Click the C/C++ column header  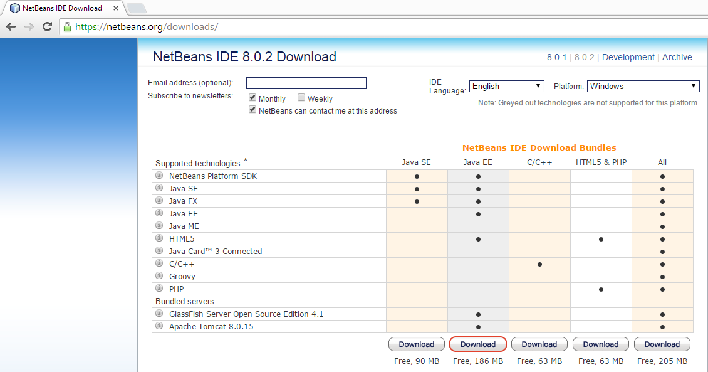(539, 162)
